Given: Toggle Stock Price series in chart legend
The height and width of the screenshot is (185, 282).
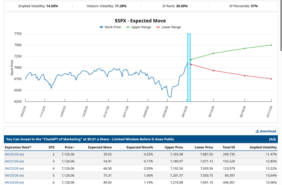Looking at the screenshot, I should coord(110,27).
